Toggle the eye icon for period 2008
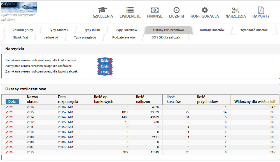280x162 pixels. (x=11, y=142)
